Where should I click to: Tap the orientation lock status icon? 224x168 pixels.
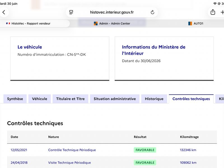[x=219, y=4]
